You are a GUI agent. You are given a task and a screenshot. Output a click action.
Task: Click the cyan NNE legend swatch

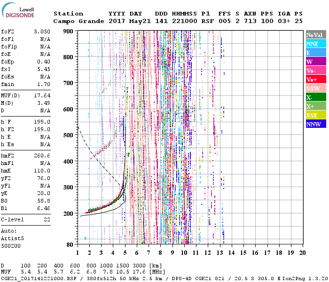click(x=315, y=44)
